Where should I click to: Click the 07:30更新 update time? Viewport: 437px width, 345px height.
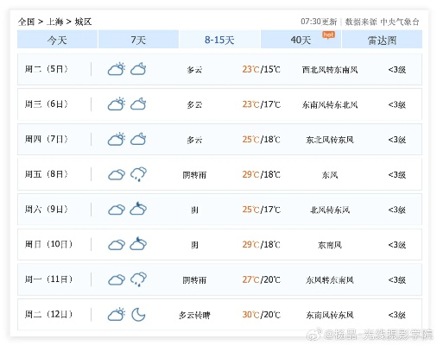click(x=319, y=22)
